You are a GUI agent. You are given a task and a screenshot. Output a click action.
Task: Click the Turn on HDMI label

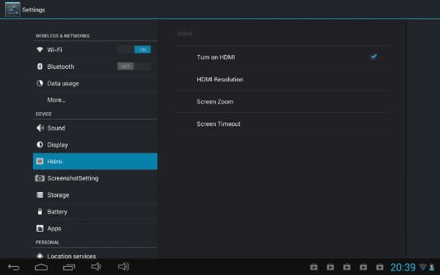click(x=216, y=57)
